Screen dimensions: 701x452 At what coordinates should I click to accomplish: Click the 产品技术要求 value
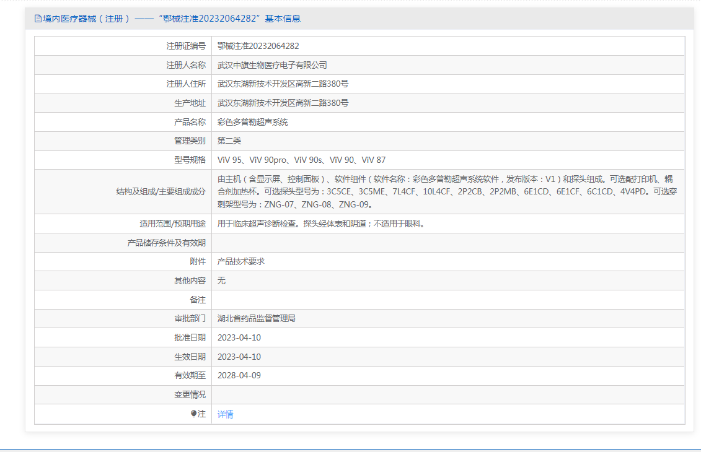click(x=241, y=262)
